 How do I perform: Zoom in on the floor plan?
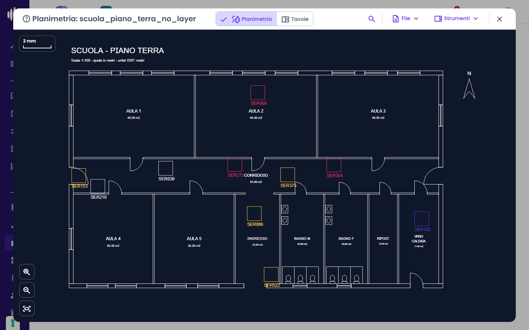click(x=27, y=272)
